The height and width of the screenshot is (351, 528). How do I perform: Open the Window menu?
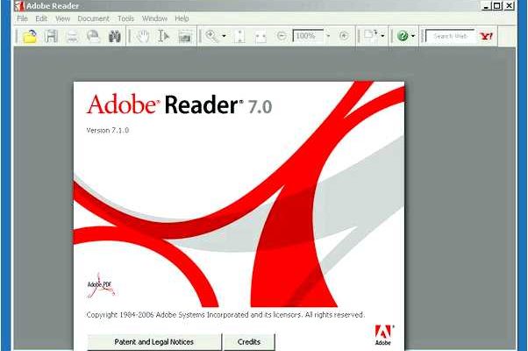[154, 18]
